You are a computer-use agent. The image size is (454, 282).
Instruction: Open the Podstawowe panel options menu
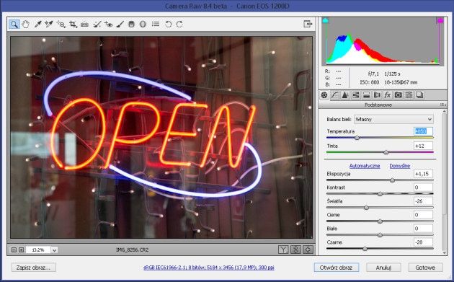pos(442,105)
